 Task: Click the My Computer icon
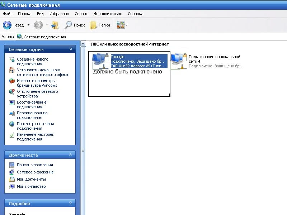[12, 187]
